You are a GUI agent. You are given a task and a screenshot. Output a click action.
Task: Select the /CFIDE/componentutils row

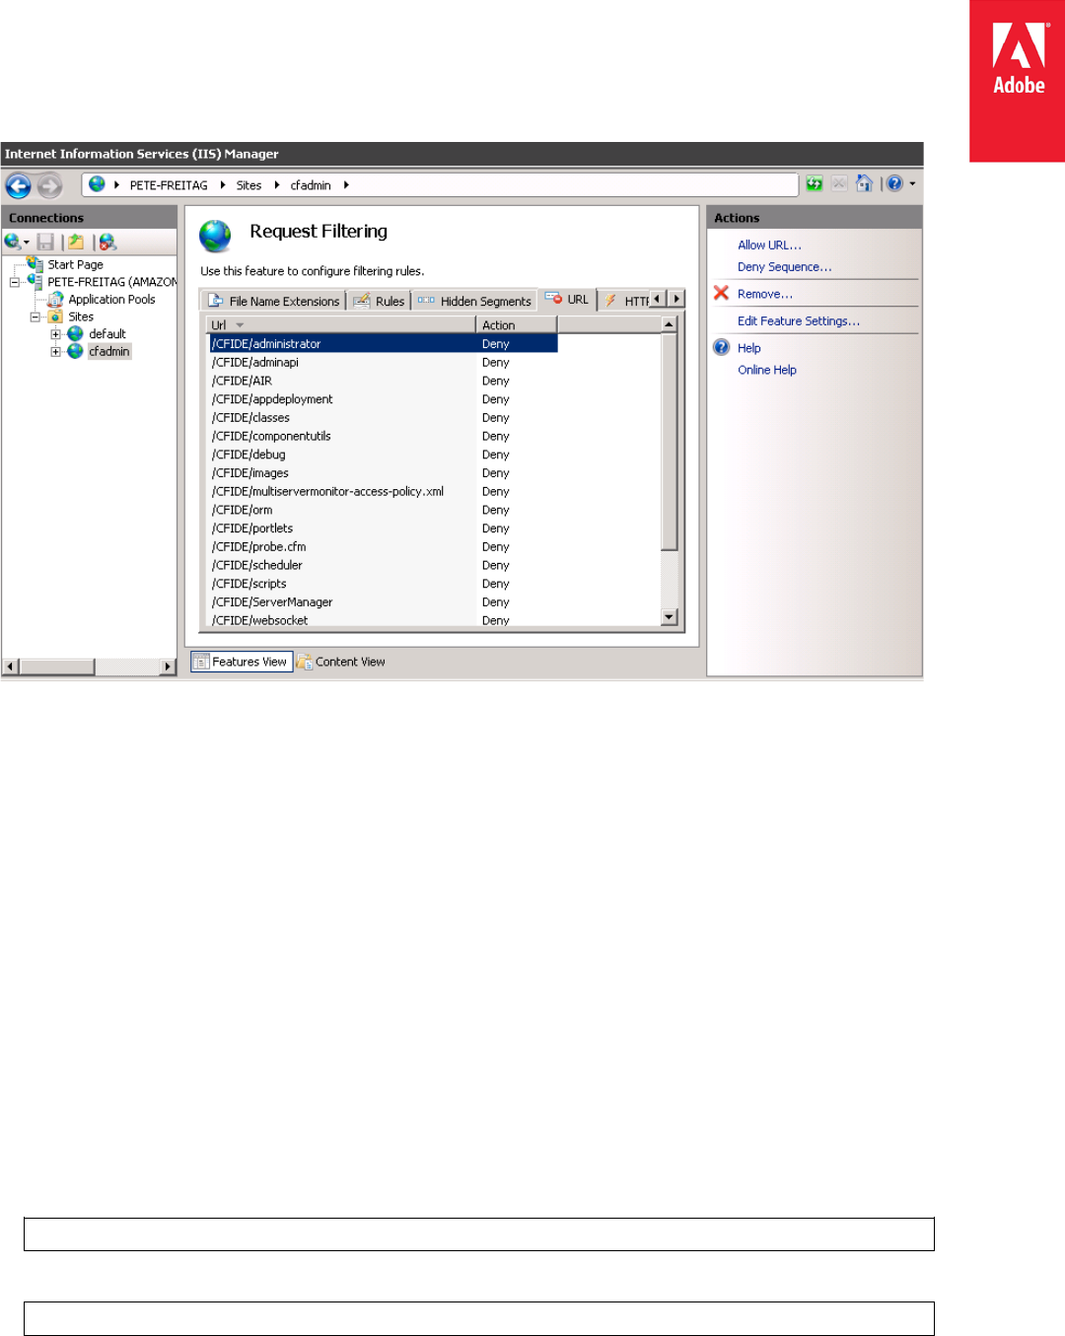pos(383,436)
